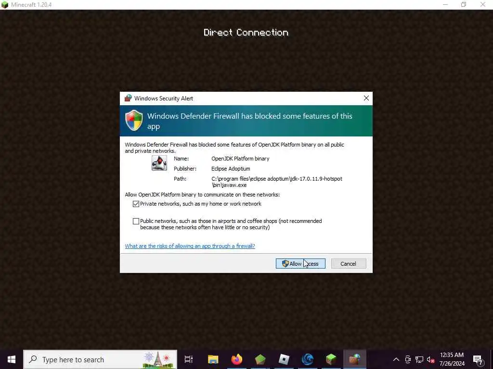Viewport: 493px width, 369px height.
Task: Click the javaw.exe path text
Action: click(277, 182)
